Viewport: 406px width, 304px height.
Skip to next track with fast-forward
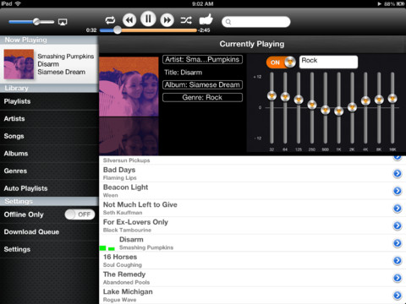tap(167, 20)
